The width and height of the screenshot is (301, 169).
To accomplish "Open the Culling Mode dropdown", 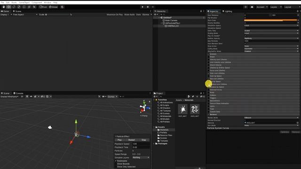I will [x=271, y=49].
